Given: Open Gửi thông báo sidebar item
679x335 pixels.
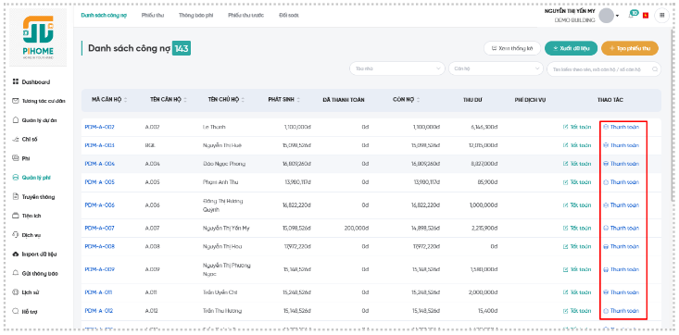Looking at the screenshot, I should pos(35,274).
